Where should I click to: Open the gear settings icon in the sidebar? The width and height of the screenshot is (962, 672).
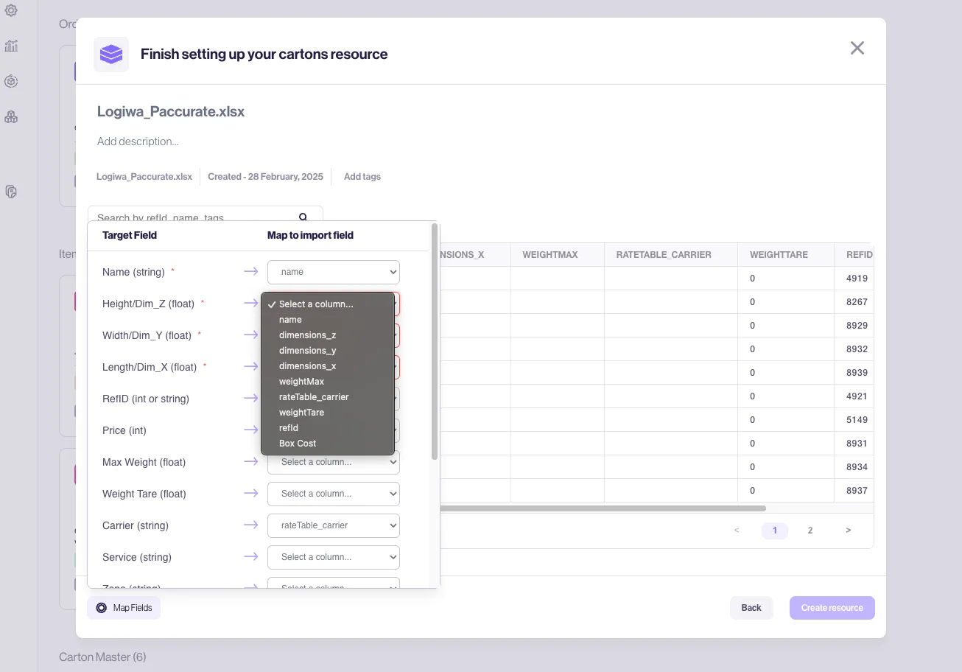tap(11, 10)
